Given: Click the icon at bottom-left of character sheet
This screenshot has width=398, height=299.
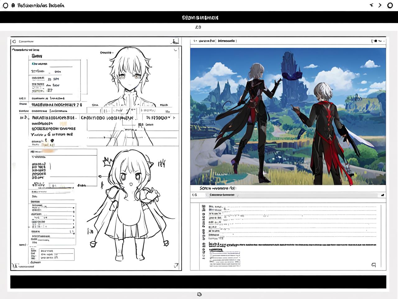Looking at the screenshot, I should pyautogui.click(x=14, y=265).
